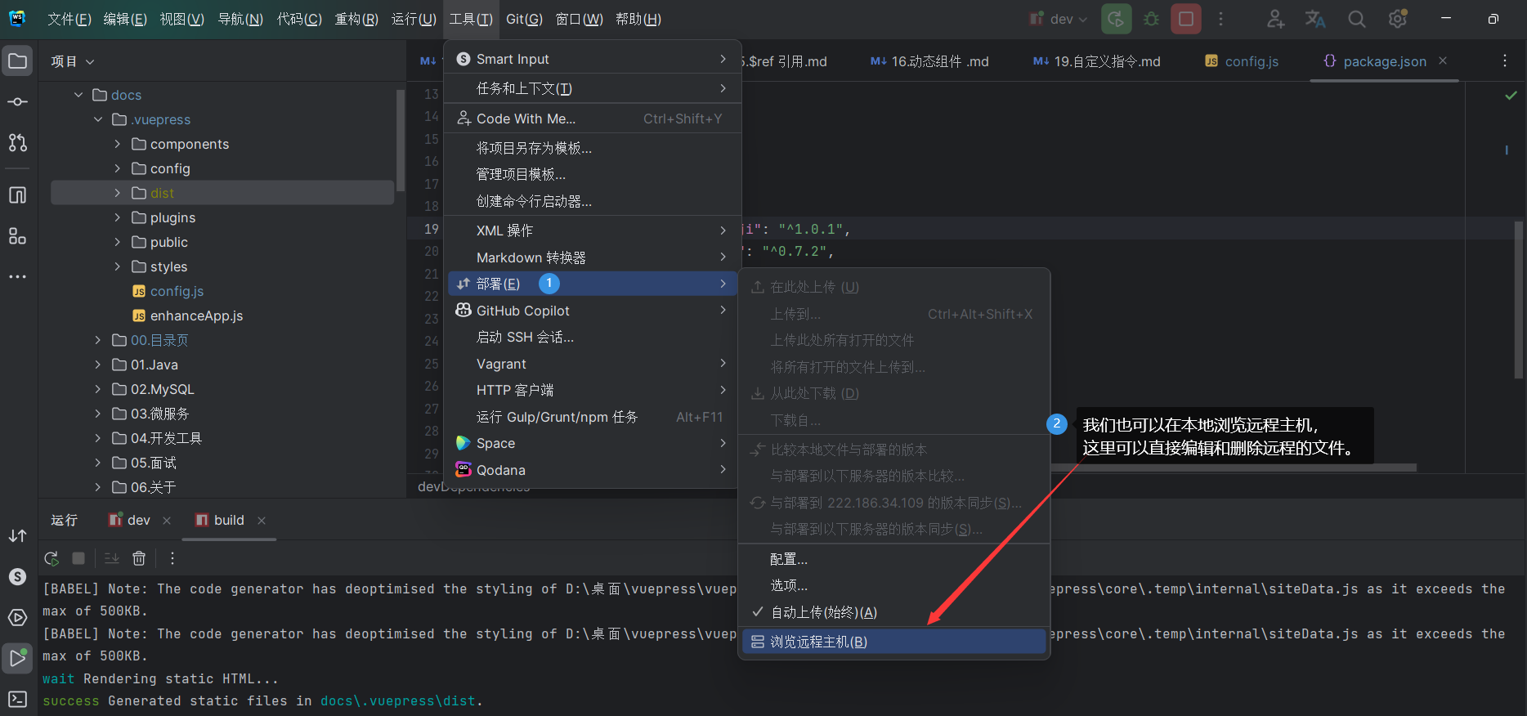Click the project tree vertical scrollbar

pyautogui.click(x=401, y=141)
